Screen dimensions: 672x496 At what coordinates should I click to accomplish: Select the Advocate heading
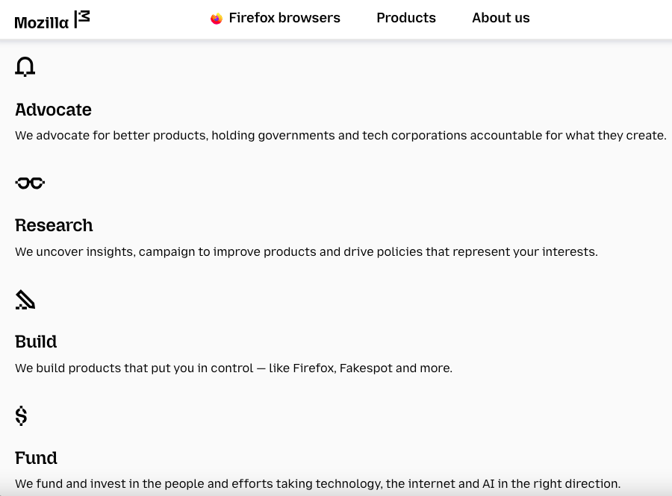pyautogui.click(x=53, y=110)
